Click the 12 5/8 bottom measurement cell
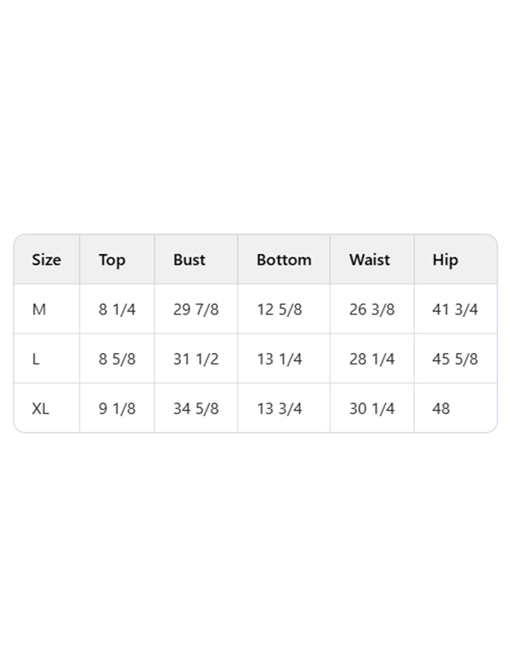This screenshot has height=669, width=510. click(279, 310)
